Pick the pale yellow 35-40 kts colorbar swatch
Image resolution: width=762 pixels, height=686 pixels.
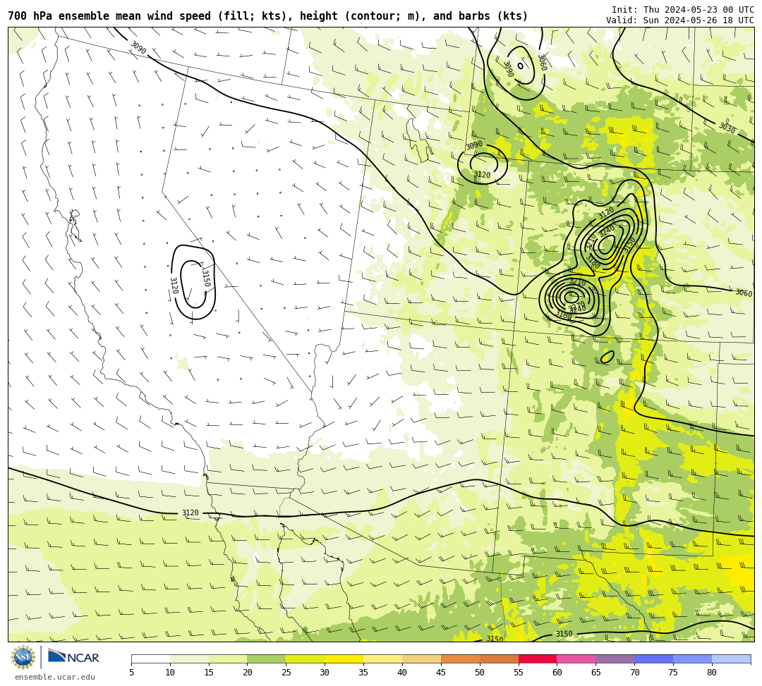383,659
